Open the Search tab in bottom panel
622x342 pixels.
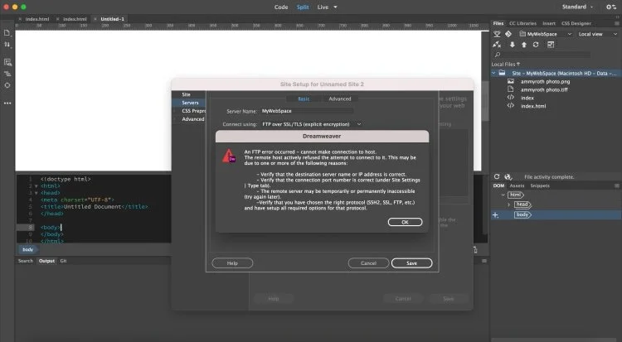26,261
